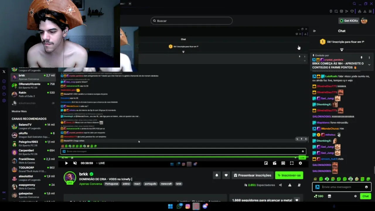Open Discord from the taskbar
This screenshot has width=375, height=211.
[205, 206]
